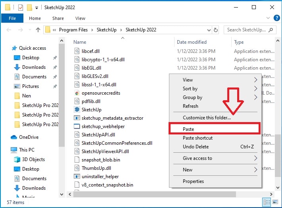
Task: Click the Nen folder icon
Action: coord(17,95)
